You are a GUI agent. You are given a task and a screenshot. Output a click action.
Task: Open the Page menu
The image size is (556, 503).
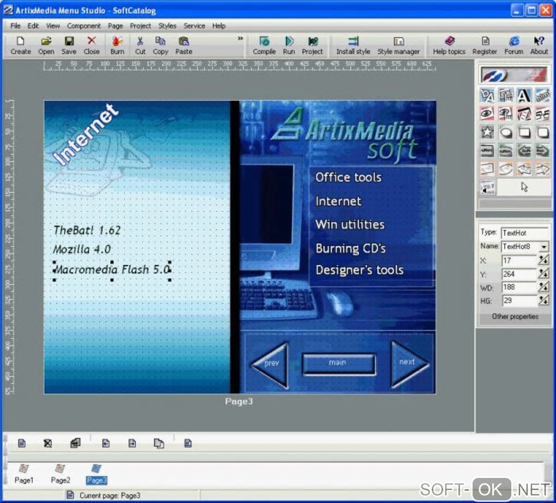[x=115, y=26]
